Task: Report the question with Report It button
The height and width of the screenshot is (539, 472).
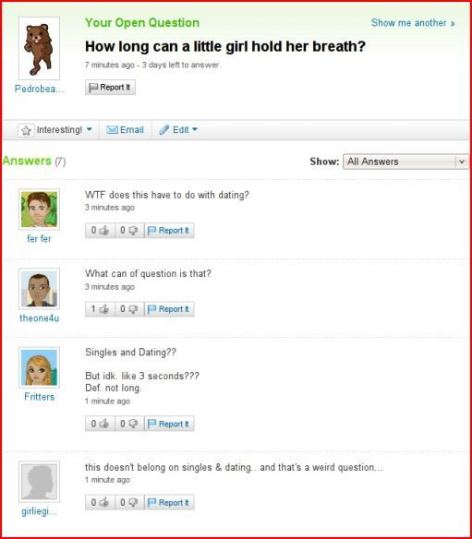Action: click(x=110, y=88)
